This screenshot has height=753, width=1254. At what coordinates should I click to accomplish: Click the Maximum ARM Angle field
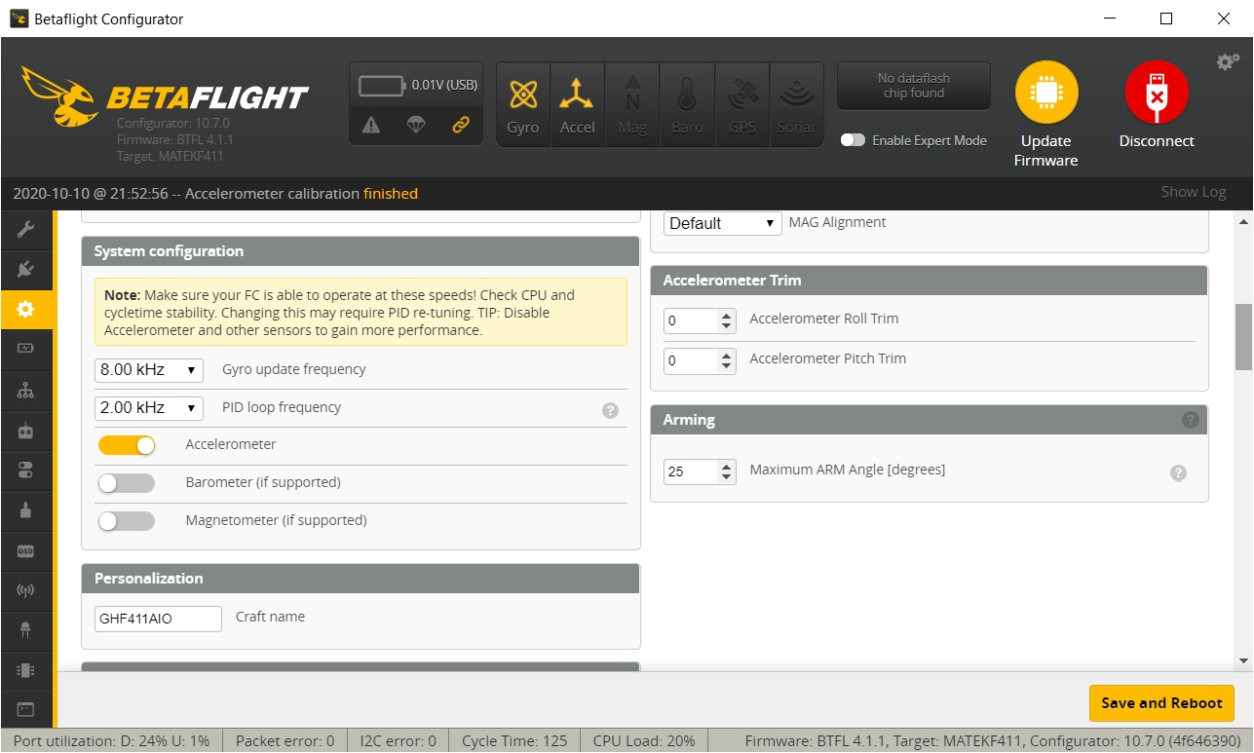700,471
